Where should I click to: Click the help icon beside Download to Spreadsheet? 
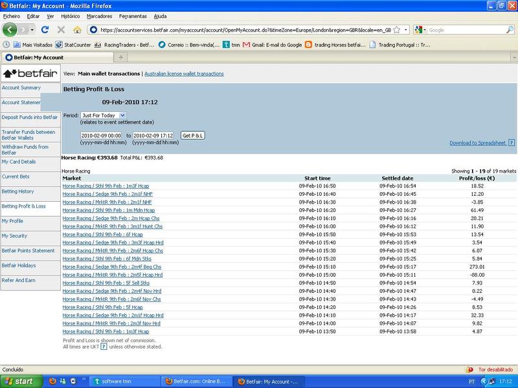[512, 142]
